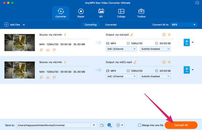Click the Add Files label
Screen dimensions: 202x130
15,25
